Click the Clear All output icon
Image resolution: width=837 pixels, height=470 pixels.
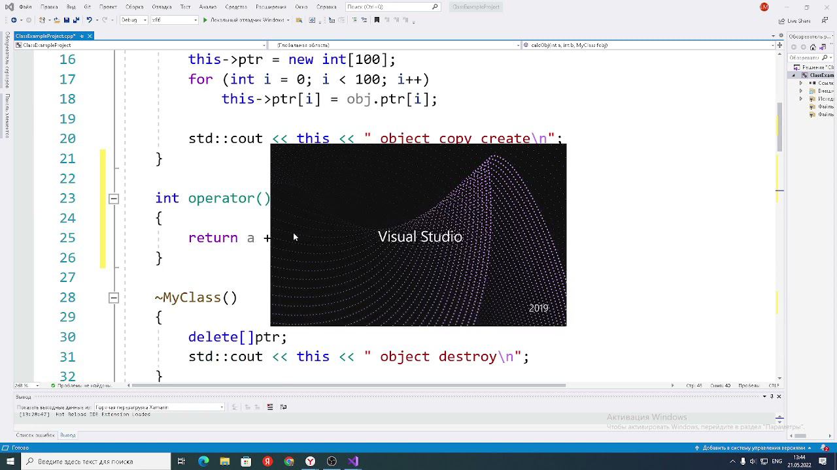click(x=269, y=407)
